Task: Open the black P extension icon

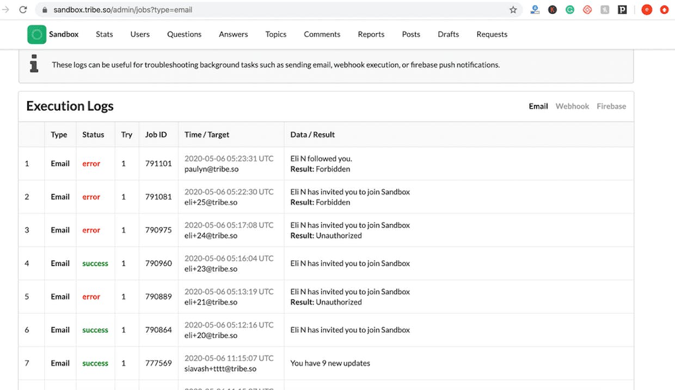Action: (x=622, y=10)
